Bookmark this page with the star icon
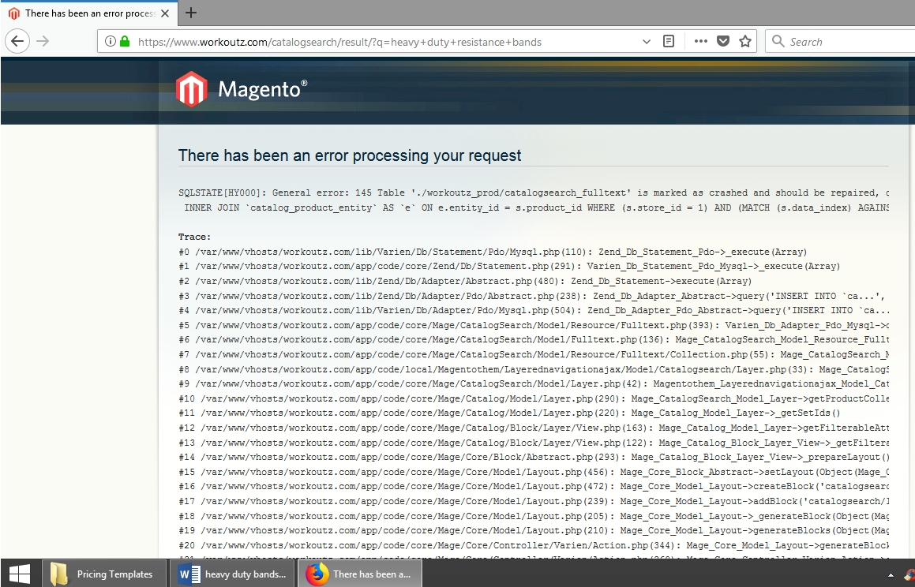This screenshot has width=915, height=587. tap(745, 41)
